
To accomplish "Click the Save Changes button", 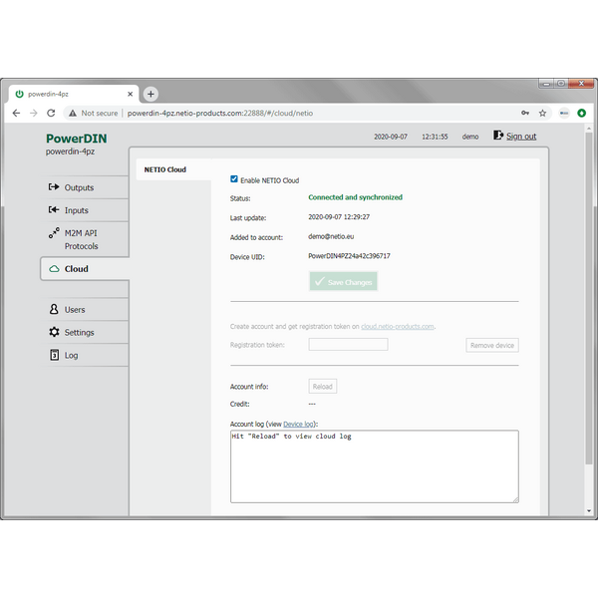I will click(343, 282).
